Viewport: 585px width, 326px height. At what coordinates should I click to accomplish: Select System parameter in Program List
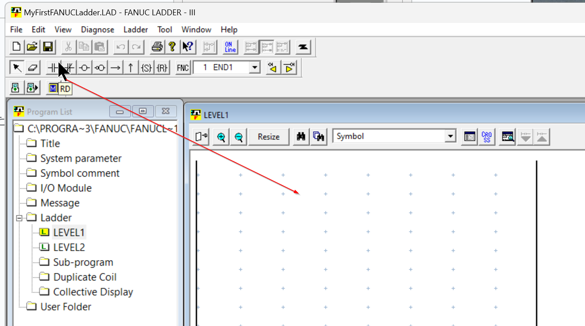81,158
